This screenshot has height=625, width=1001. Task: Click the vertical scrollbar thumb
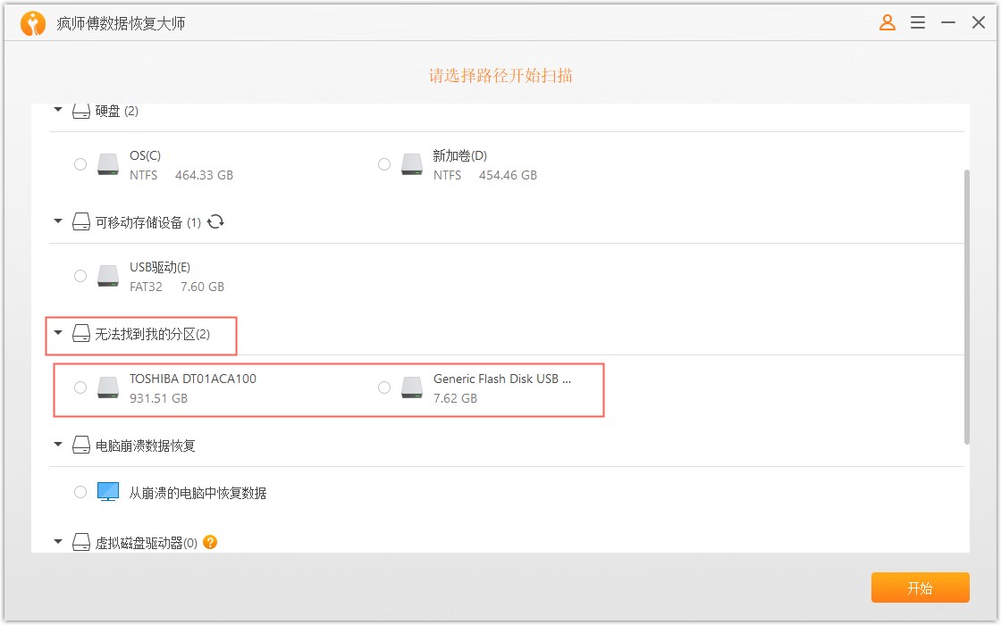(x=967, y=304)
